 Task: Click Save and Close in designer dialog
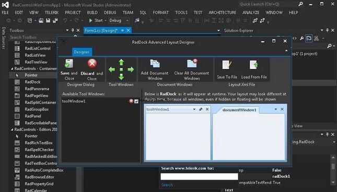pos(69,70)
